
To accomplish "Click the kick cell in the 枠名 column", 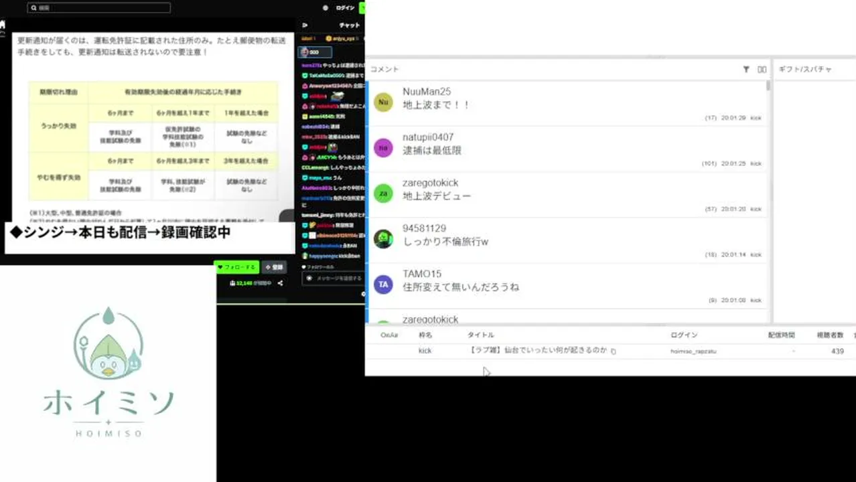I will (425, 351).
